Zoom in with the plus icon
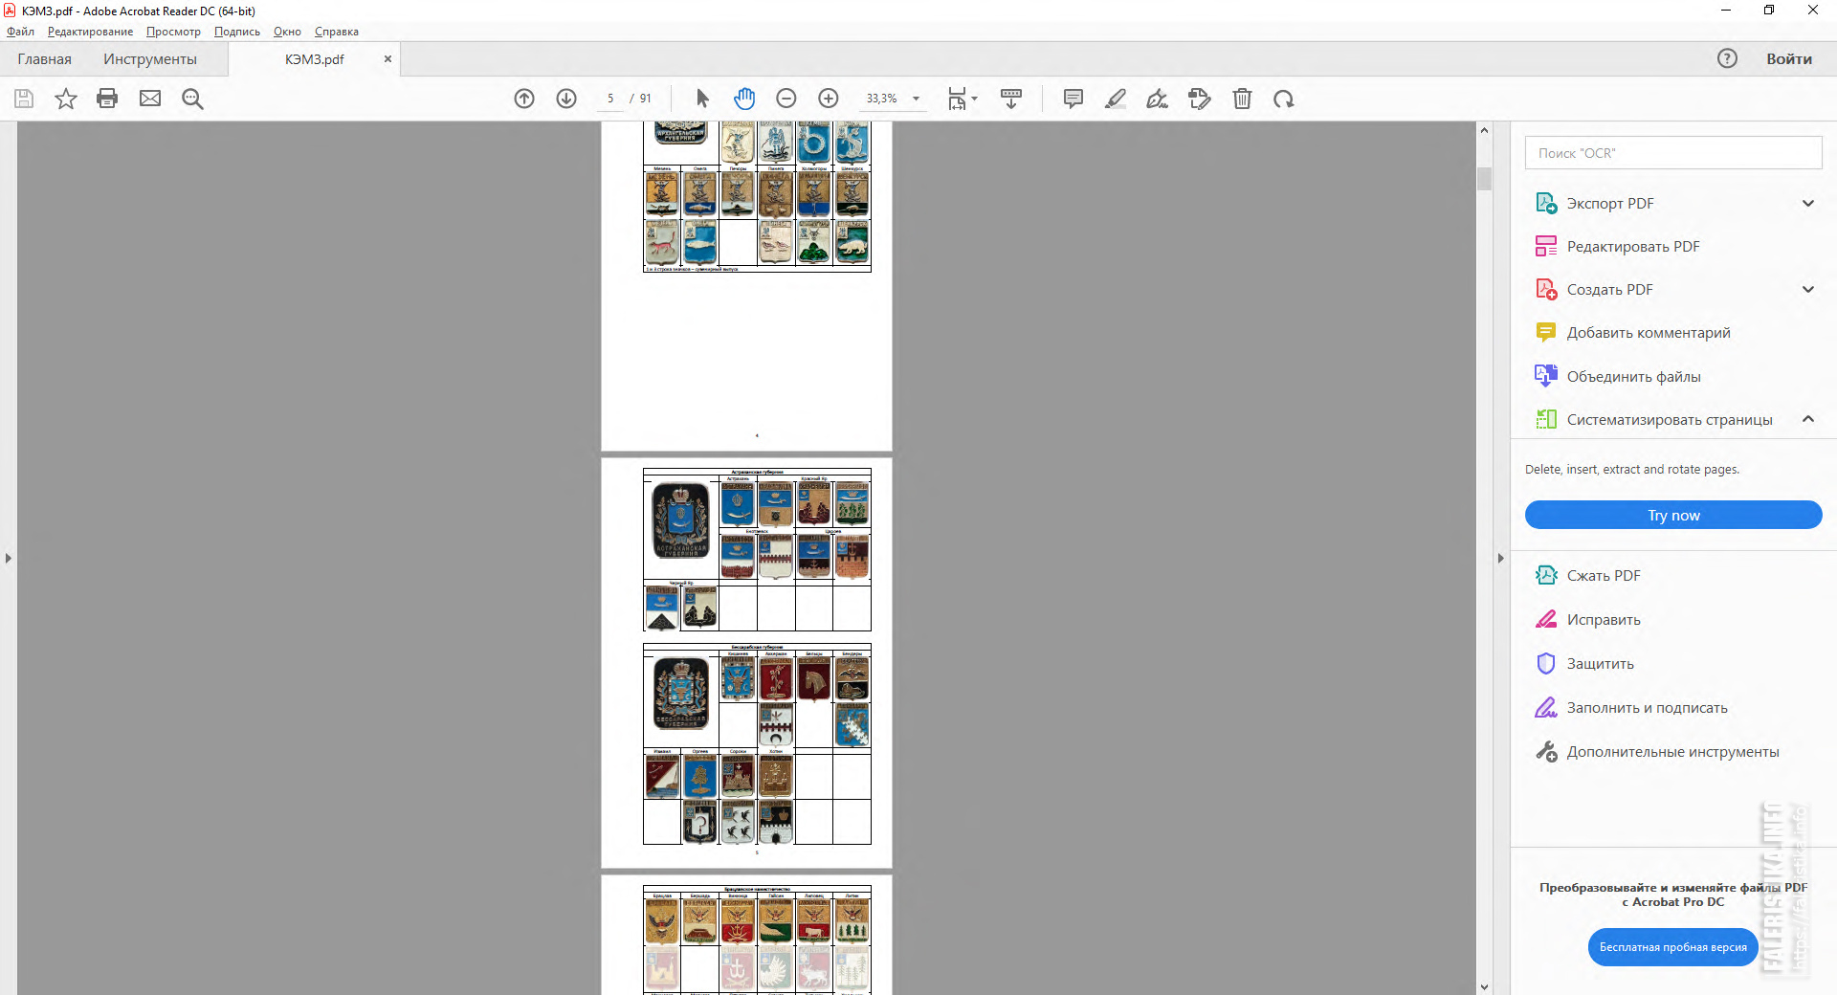The image size is (1837, 995). click(829, 99)
